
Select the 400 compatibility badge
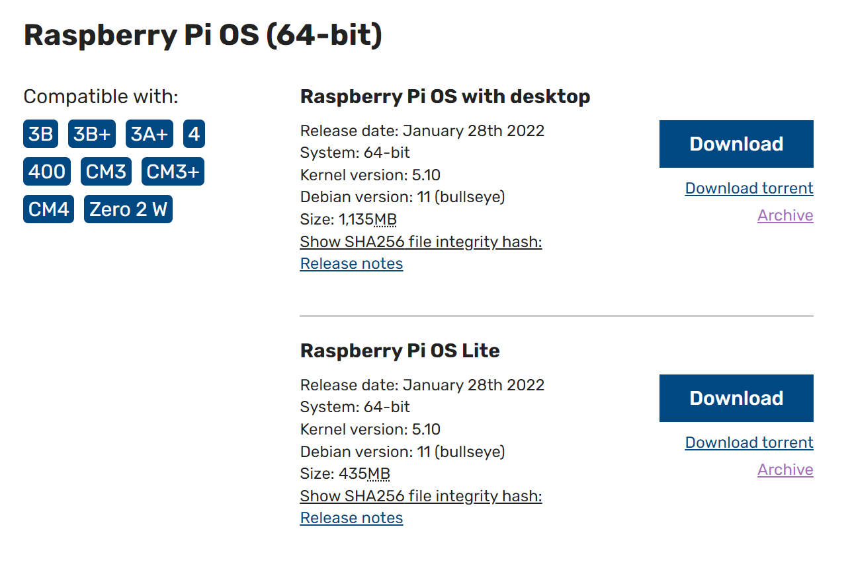click(x=46, y=171)
